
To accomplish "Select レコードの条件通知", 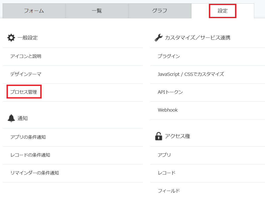I will pyautogui.click(x=30, y=155).
